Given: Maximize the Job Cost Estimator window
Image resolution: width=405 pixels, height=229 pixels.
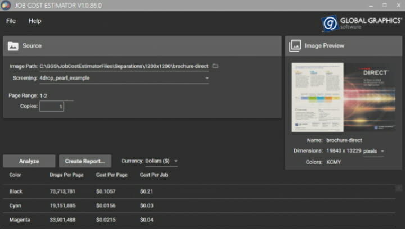Looking at the screenshot, I should 385,6.
